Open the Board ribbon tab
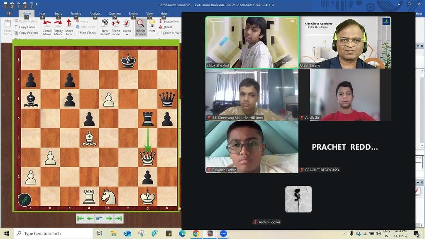The image size is (425, 239). (58, 14)
